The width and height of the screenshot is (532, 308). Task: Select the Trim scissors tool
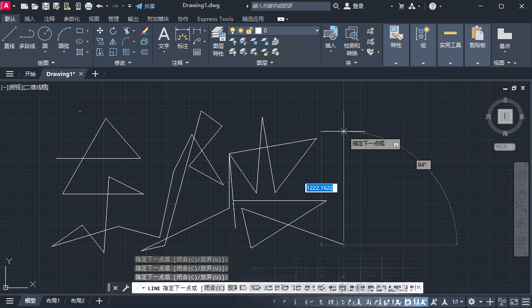click(x=126, y=31)
